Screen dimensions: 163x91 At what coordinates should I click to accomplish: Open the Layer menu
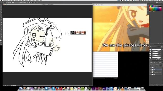coord(20,1)
